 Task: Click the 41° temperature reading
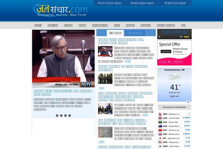point(175,87)
